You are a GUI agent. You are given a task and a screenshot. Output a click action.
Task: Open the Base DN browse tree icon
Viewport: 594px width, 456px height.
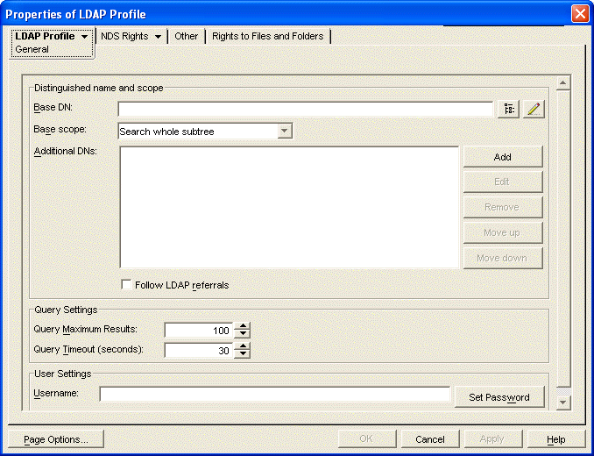pos(508,109)
